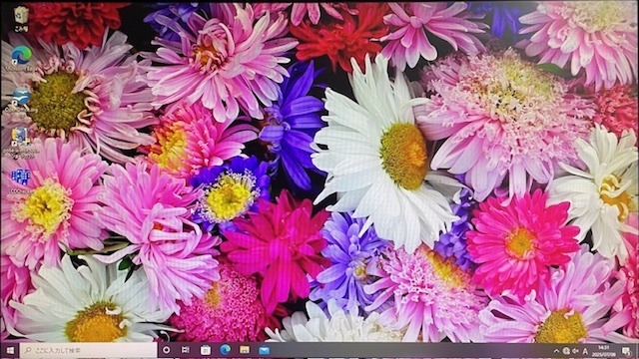Toggle the IME input mode A indicator
This screenshot has width=639, height=359.
tap(585, 351)
